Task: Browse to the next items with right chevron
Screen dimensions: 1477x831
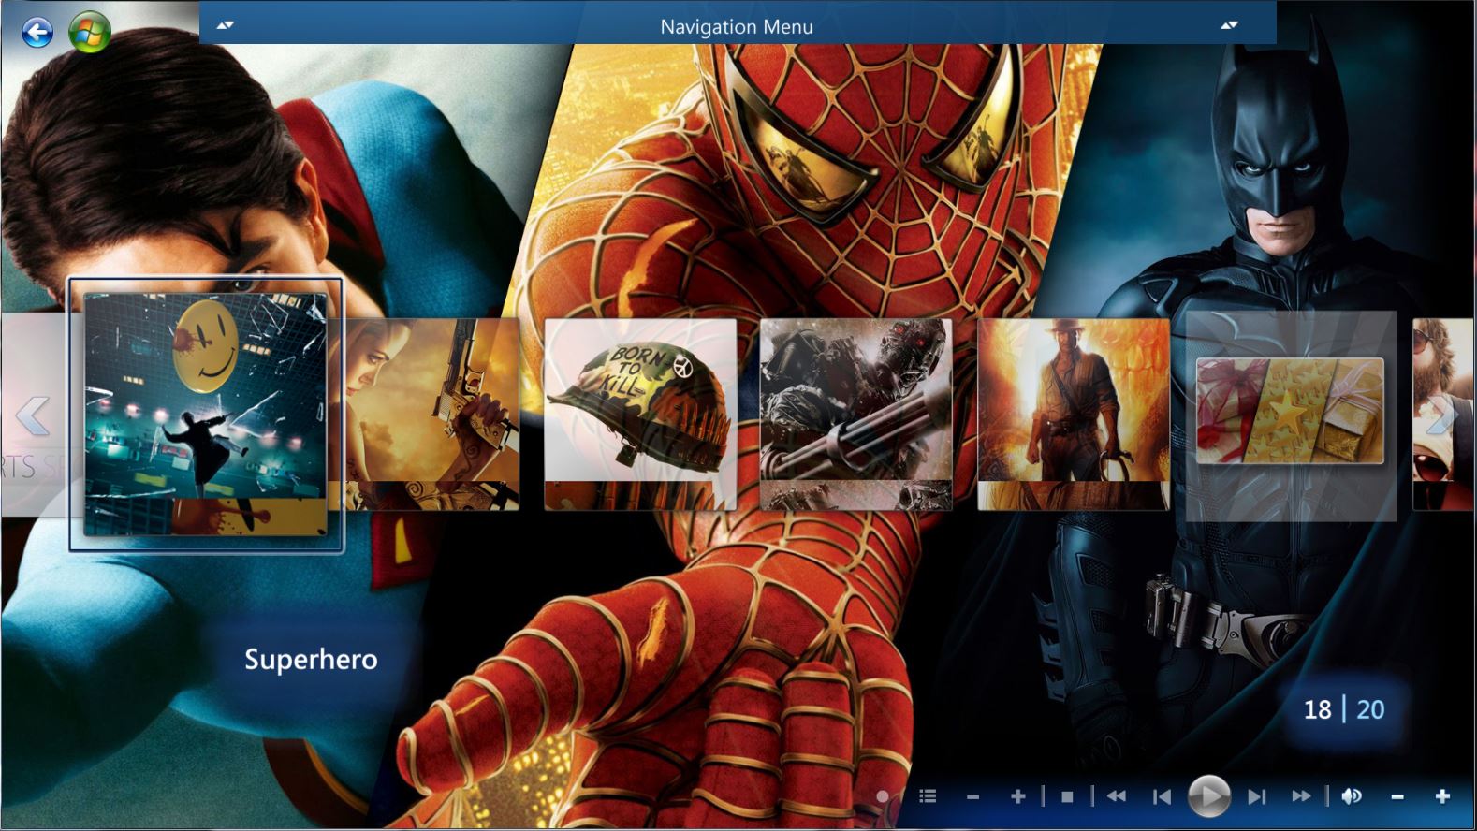Action: 1442,415
